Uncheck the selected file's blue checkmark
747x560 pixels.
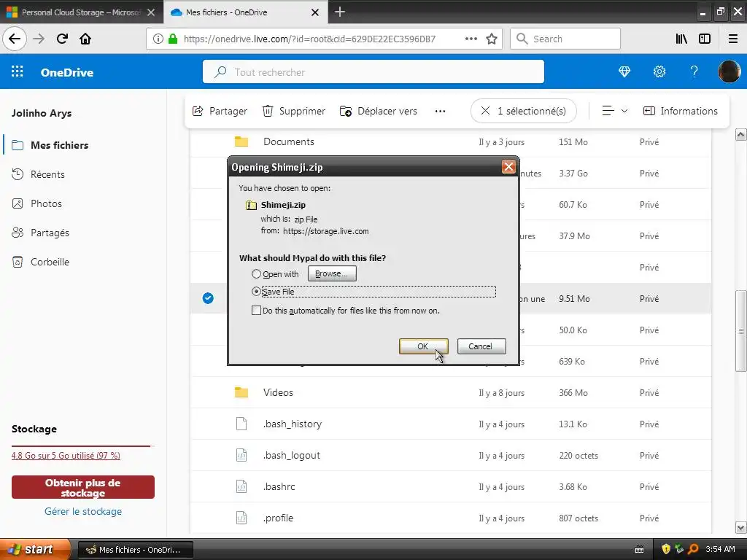click(x=208, y=298)
